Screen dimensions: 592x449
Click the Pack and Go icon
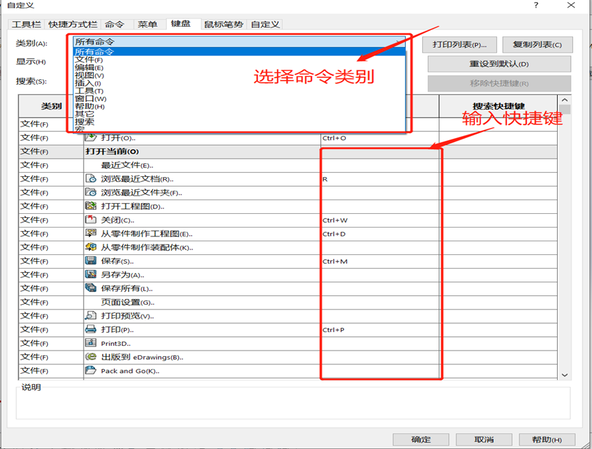click(90, 370)
